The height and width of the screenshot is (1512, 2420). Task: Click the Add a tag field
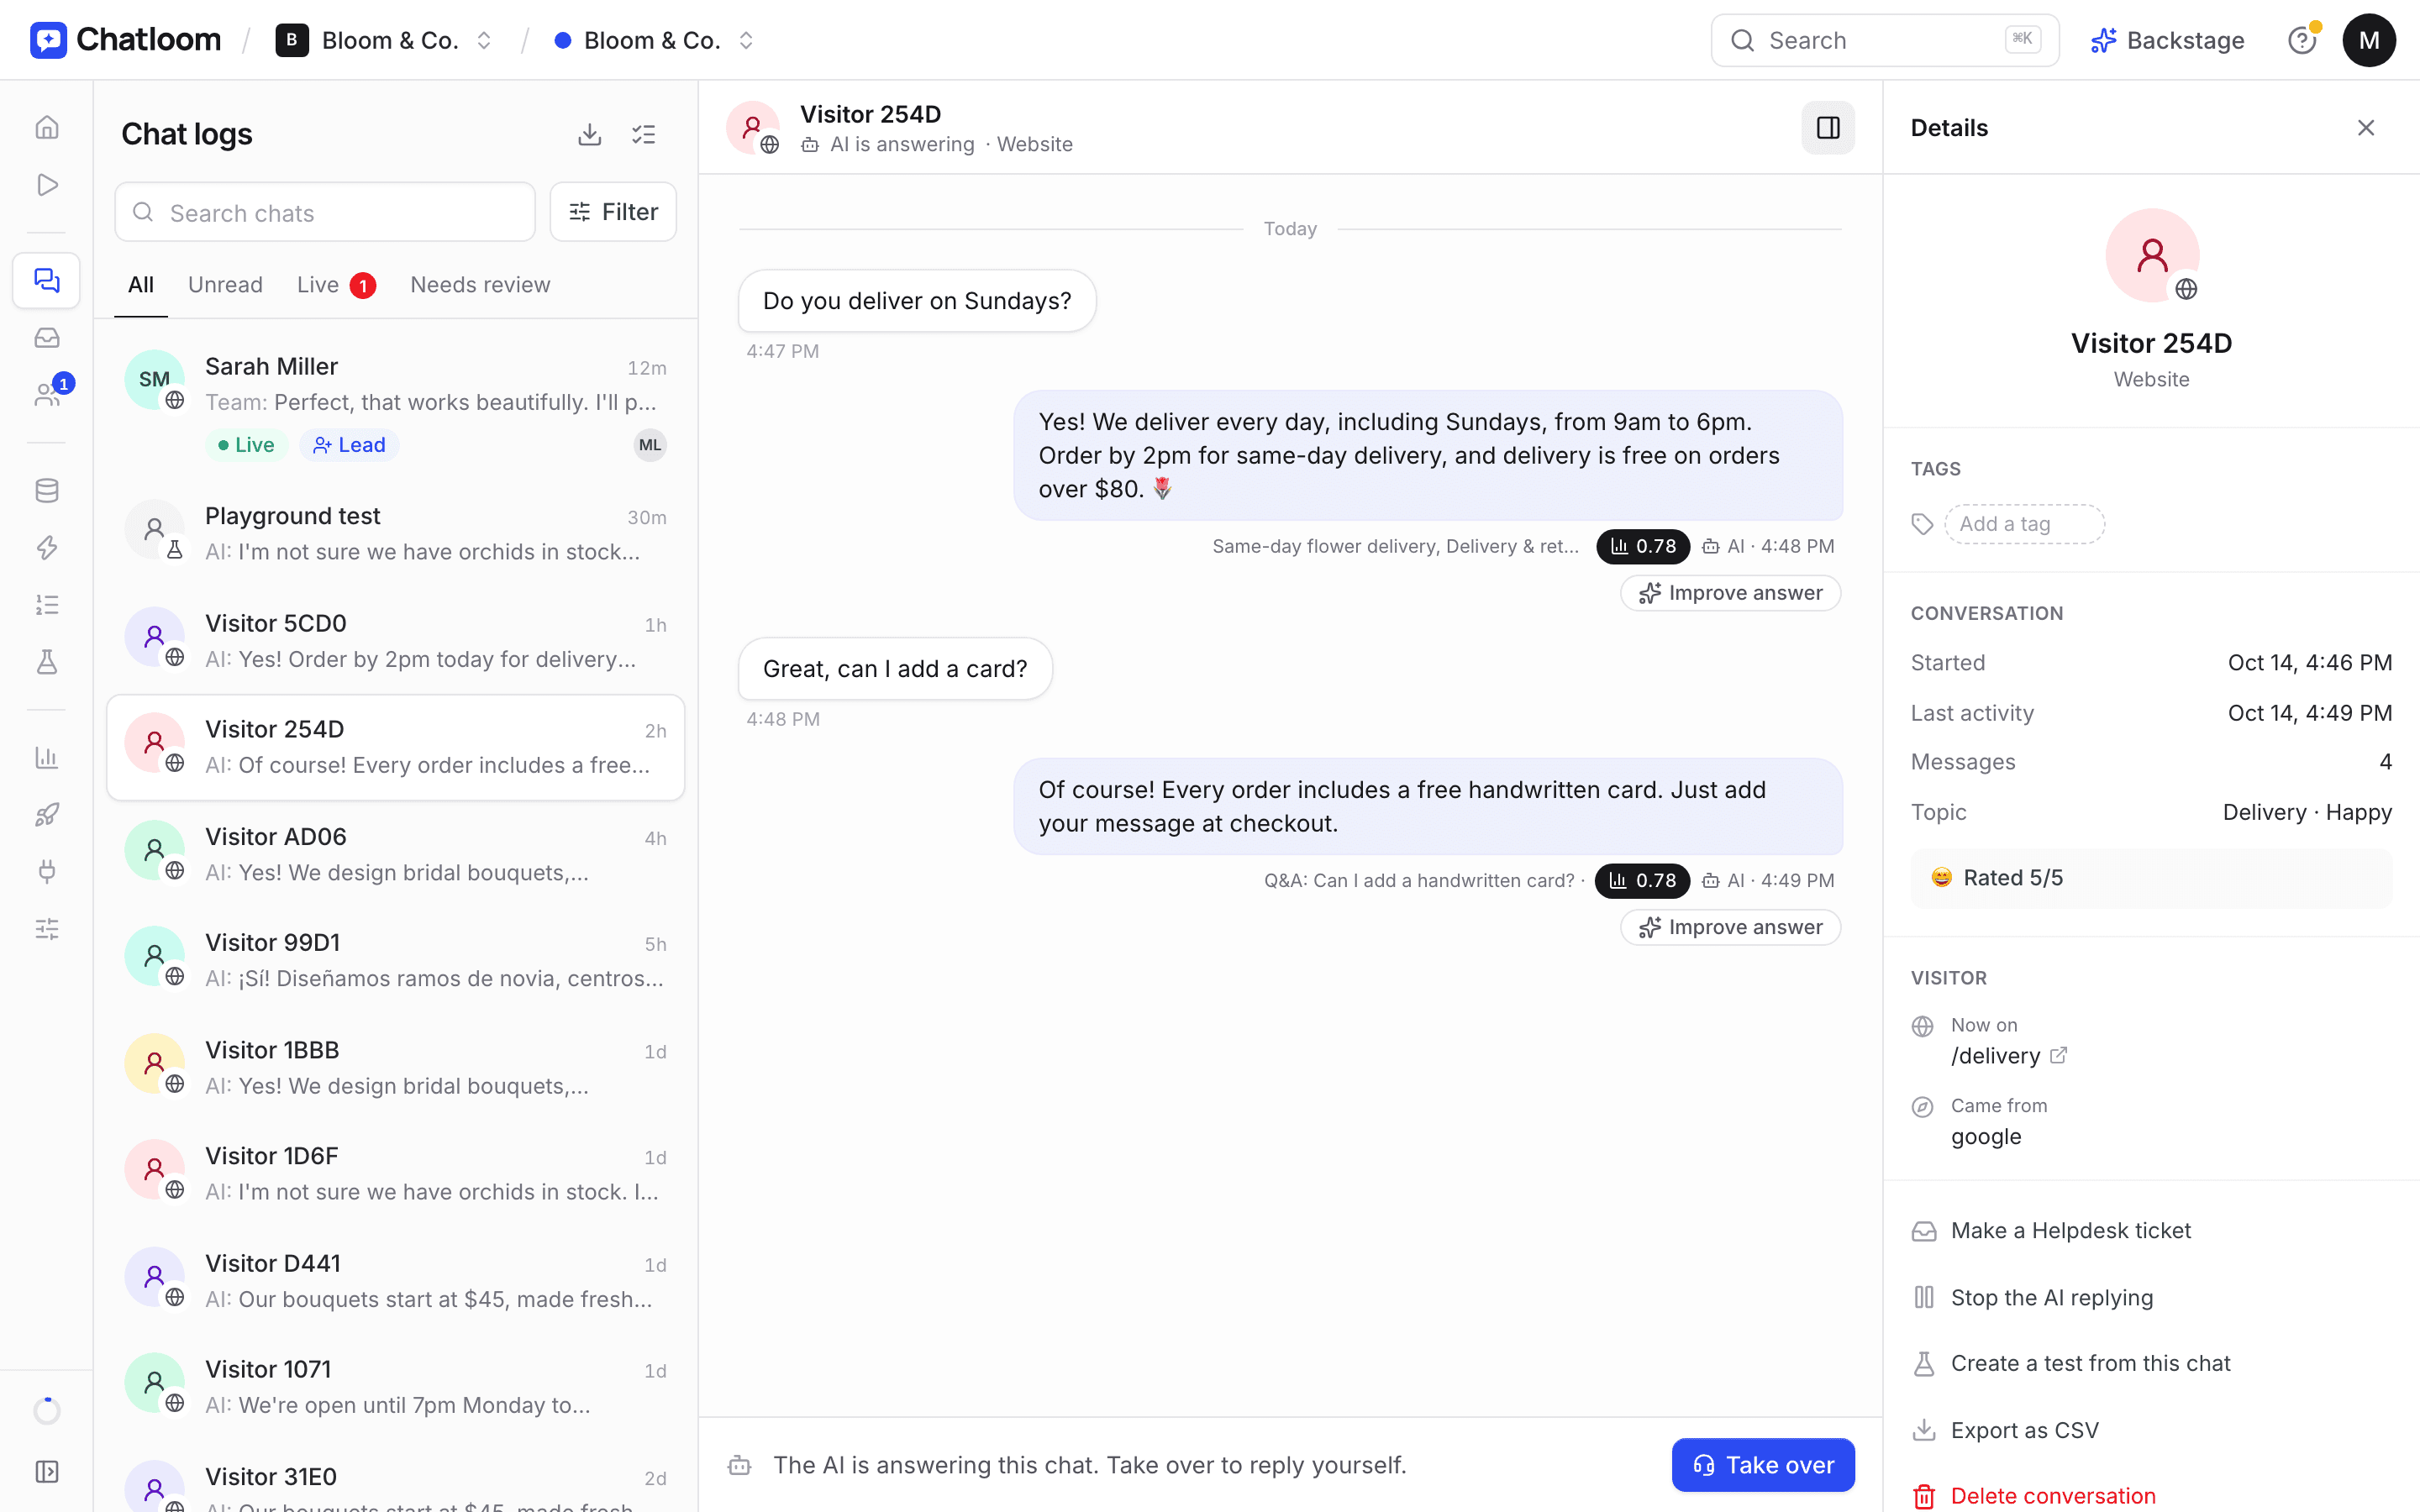click(2024, 524)
